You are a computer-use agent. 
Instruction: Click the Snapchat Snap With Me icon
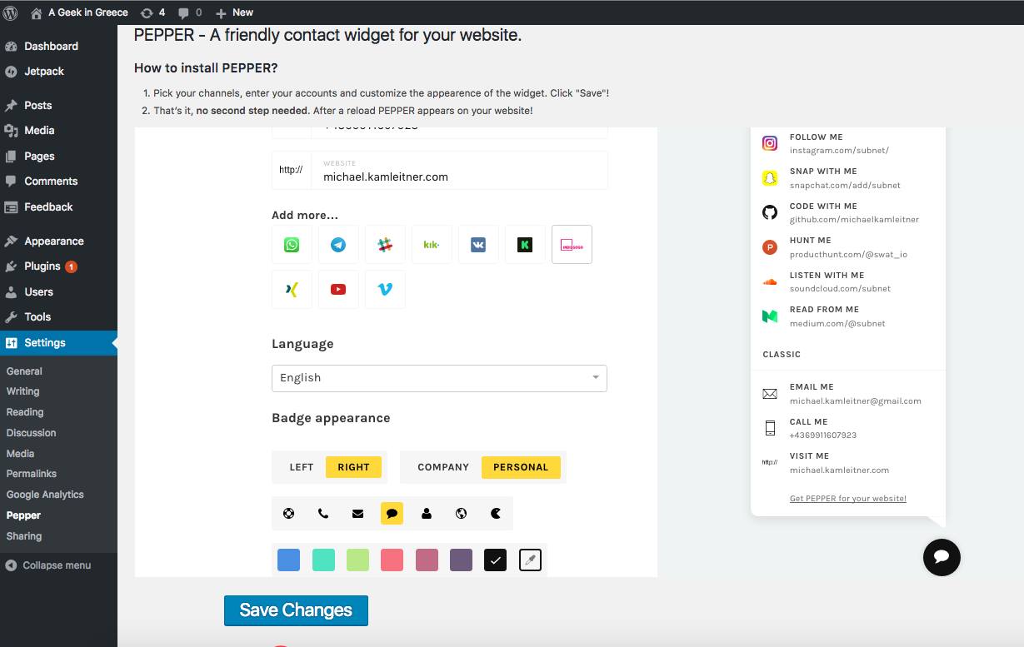770,178
